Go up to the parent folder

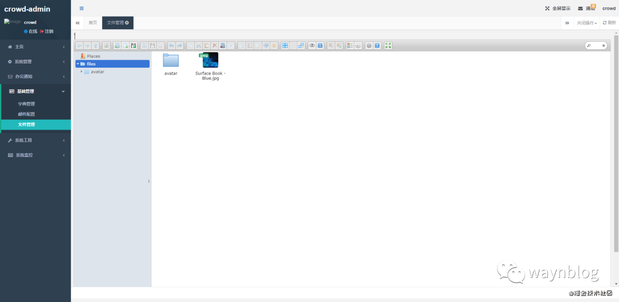pos(95,45)
